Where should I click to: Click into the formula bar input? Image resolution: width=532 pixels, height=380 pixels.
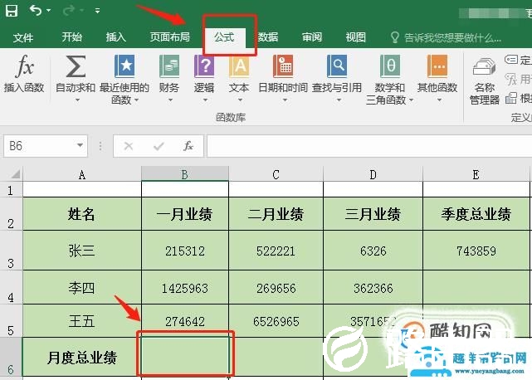[x=369, y=146]
